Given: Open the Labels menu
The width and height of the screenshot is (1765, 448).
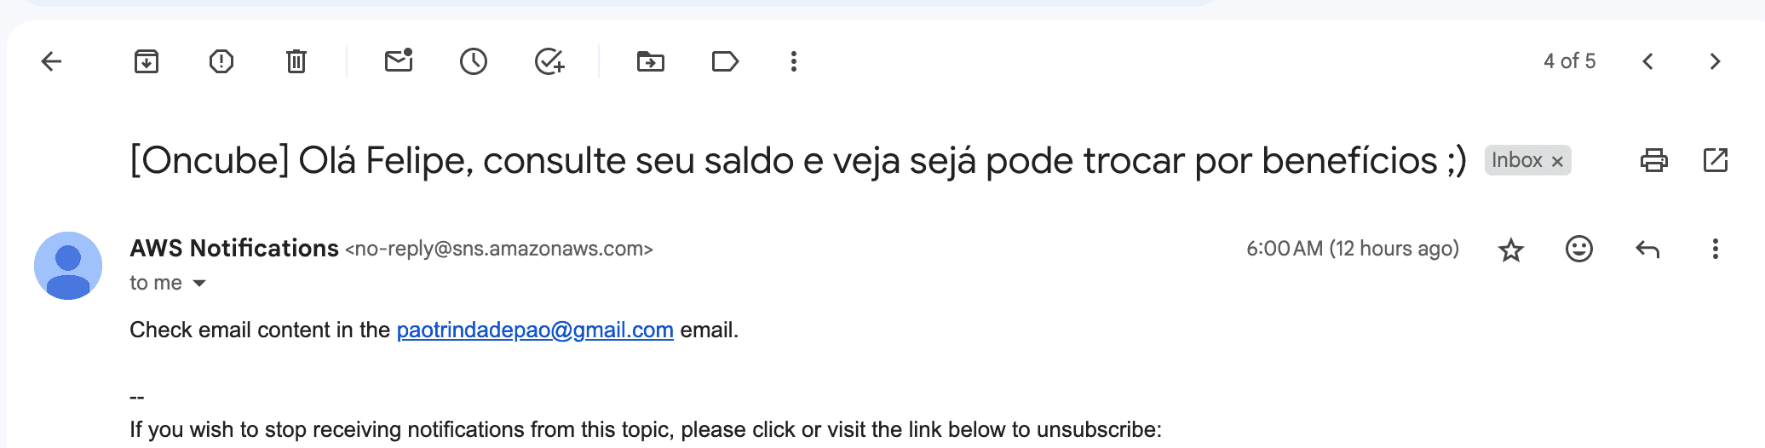Looking at the screenshot, I should coord(725,61).
